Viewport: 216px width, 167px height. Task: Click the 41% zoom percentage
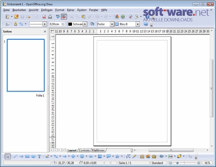click(207, 163)
